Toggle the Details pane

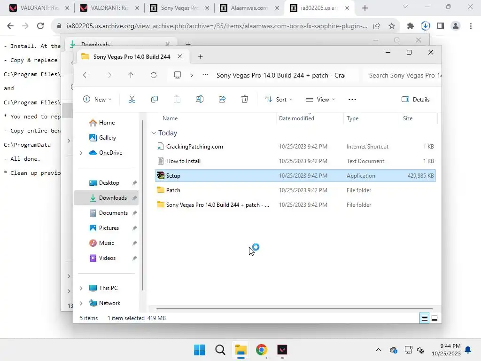coord(416,100)
